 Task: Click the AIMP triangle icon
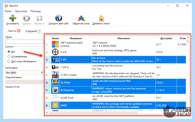pos(55,105)
